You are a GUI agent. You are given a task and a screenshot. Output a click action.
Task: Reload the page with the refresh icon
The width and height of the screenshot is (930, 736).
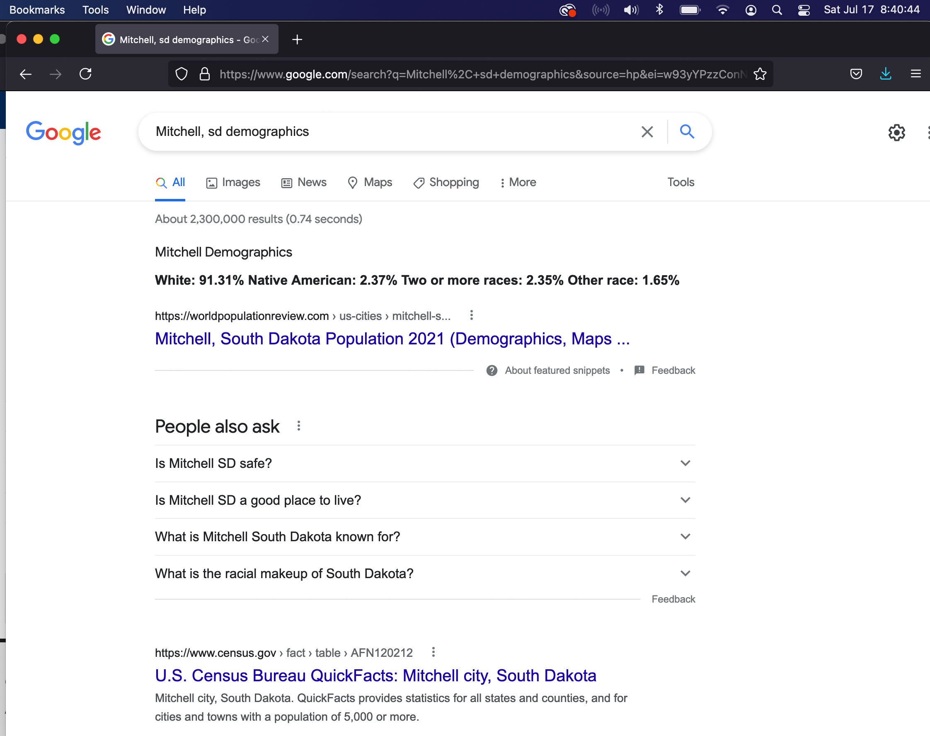(85, 74)
